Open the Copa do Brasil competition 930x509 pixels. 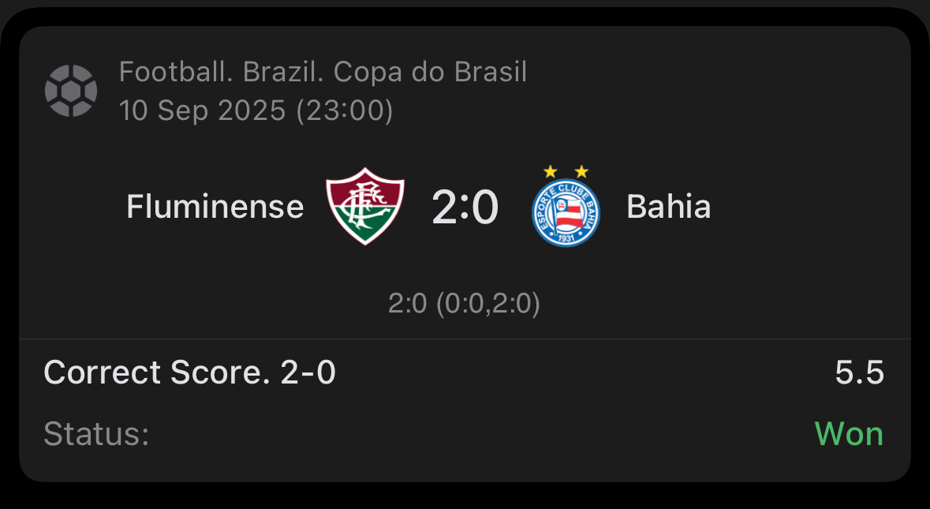pyautogui.click(x=430, y=73)
